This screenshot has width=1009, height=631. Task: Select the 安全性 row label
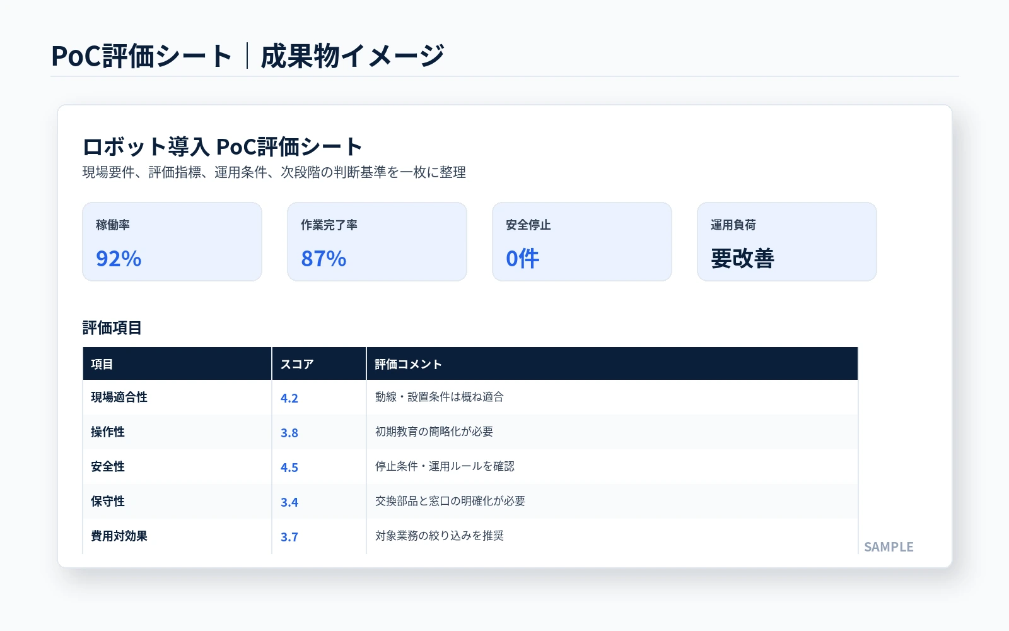click(108, 466)
